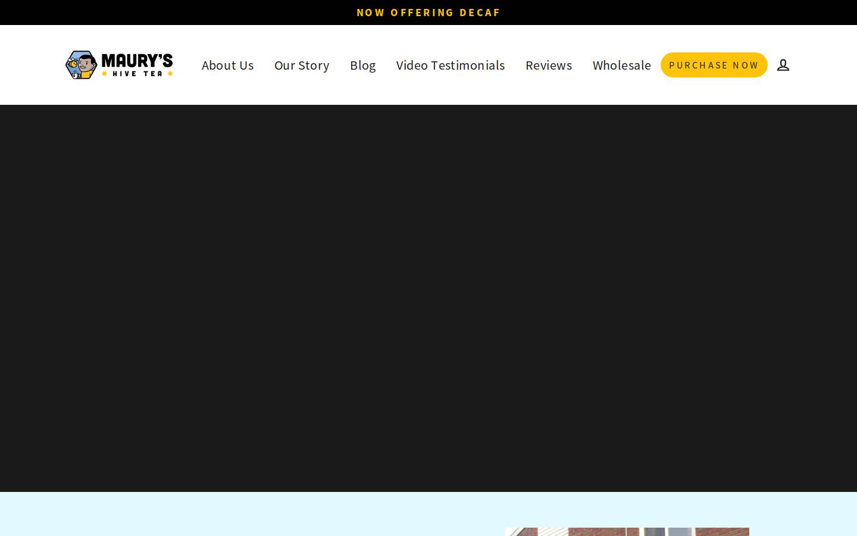Click the Purchase Now button

714,65
